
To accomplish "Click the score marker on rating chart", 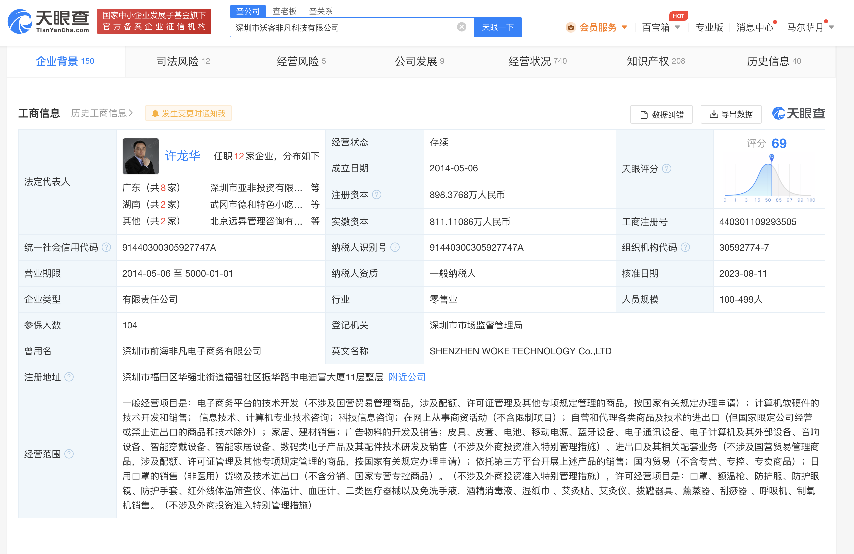I will (772, 157).
